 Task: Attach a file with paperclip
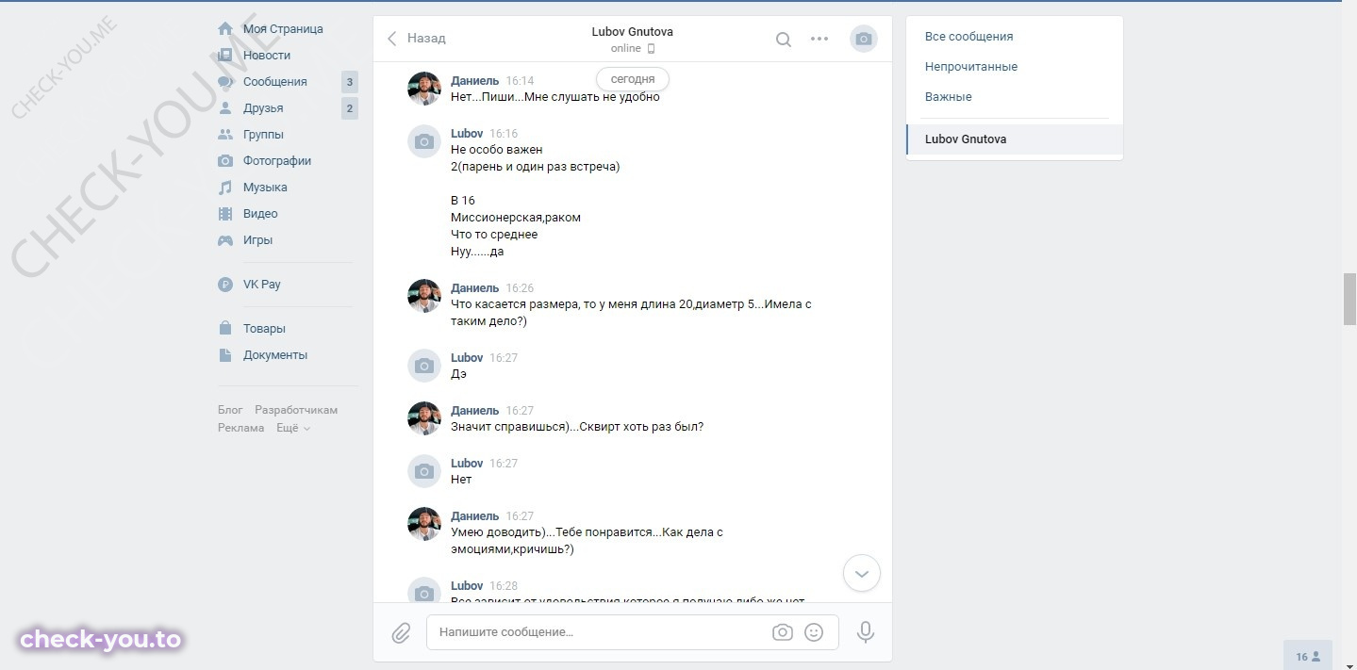(x=401, y=632)
